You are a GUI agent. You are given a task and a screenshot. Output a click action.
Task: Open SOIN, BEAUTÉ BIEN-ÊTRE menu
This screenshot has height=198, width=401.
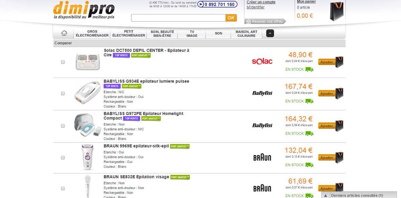162,33
